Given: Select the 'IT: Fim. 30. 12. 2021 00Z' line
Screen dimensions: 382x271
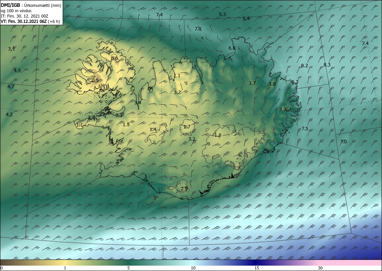Looking at the screenshot, I should (x=24, y=16).
